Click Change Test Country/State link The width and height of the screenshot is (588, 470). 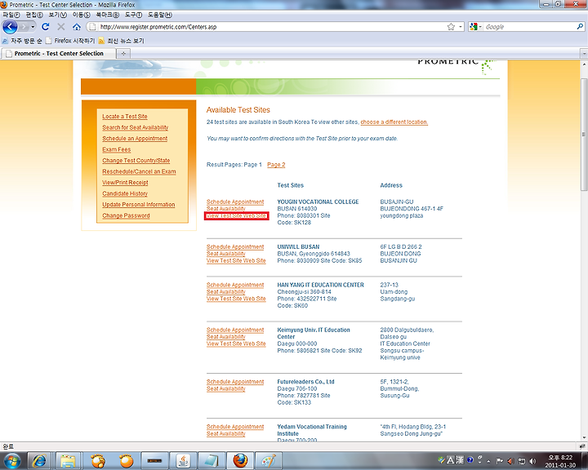coord(136,161)
